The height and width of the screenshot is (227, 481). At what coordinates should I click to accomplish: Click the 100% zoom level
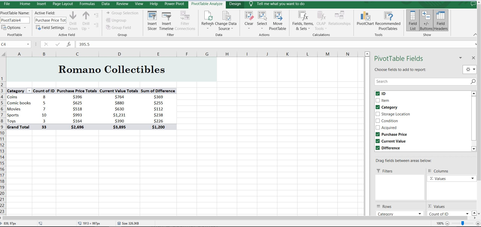click(x=440, y=223)
